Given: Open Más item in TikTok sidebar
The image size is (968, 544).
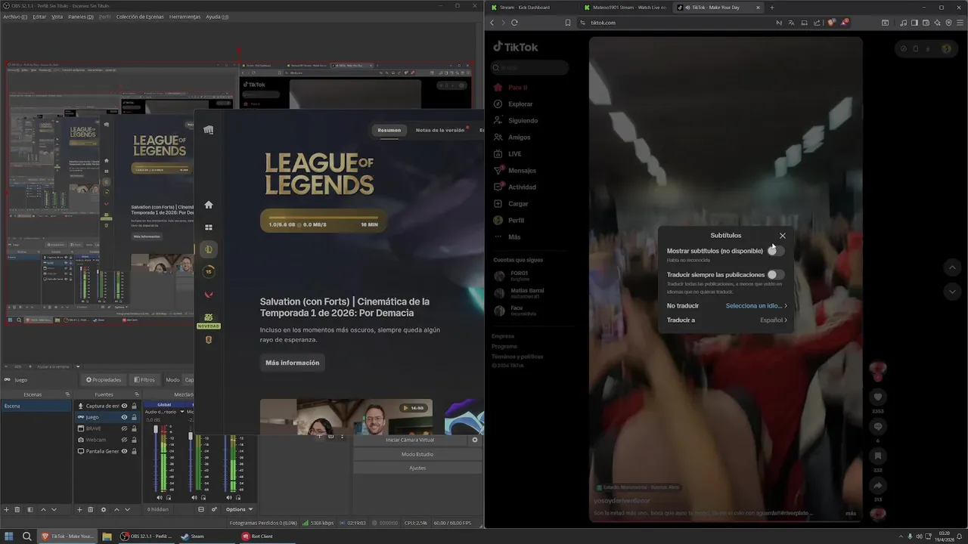Looking at the screenshot, I should coord(514,237).
